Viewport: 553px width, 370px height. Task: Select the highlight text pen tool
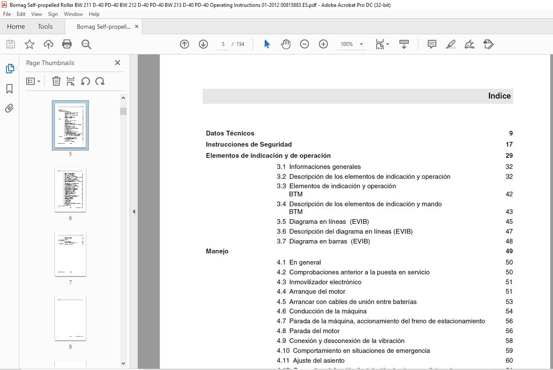click(x=451, y=44)
